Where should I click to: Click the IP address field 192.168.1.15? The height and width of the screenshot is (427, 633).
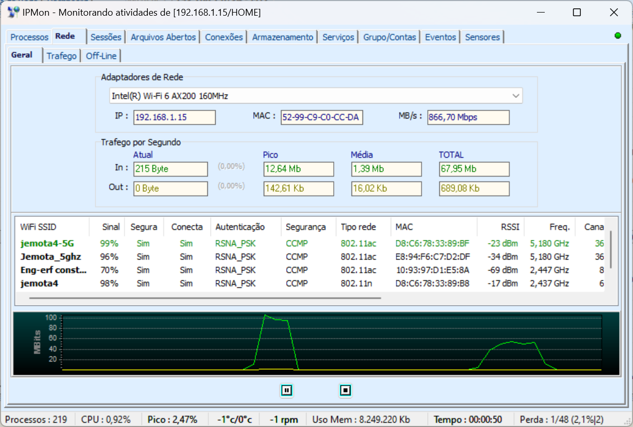tap(174, 117)
